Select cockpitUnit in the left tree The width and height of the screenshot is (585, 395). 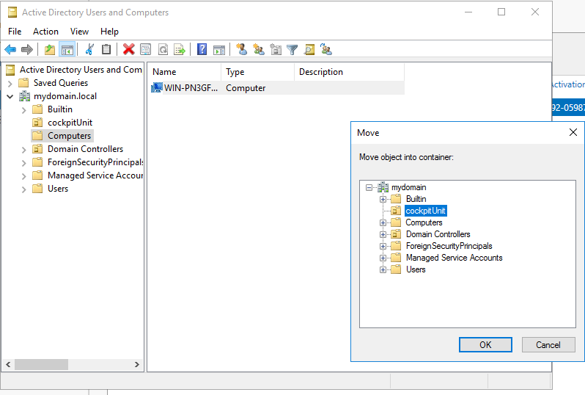tap(70, 123)
